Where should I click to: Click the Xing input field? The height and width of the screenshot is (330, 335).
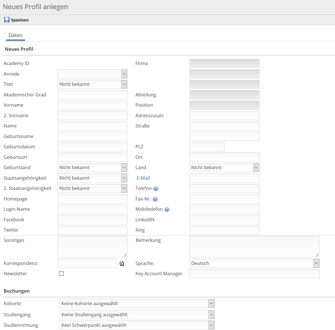[224, 230]
